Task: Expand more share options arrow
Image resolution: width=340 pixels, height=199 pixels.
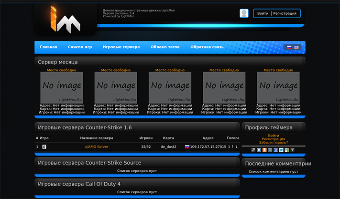Action: point(292,150)
